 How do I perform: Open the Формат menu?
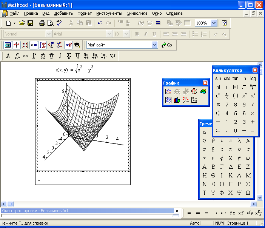point(85,13)
